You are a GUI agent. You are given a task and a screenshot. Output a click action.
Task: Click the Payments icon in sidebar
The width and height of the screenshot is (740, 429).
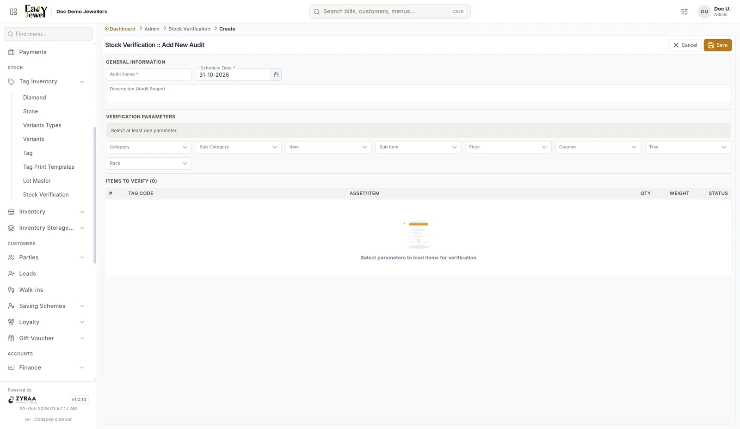(x=11, y=52)
